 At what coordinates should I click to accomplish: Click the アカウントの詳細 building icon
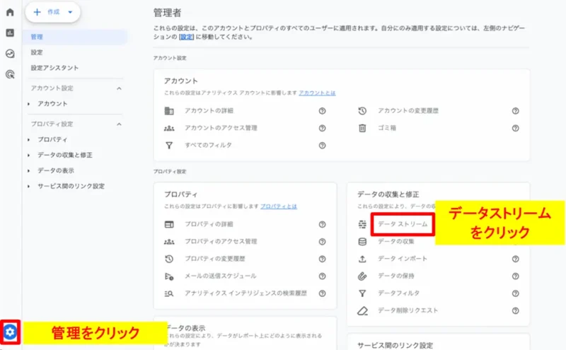click(169, 111)
